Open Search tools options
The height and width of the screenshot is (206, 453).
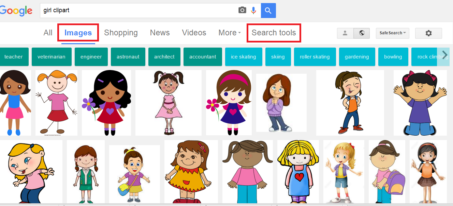click(x=274, y=33)
